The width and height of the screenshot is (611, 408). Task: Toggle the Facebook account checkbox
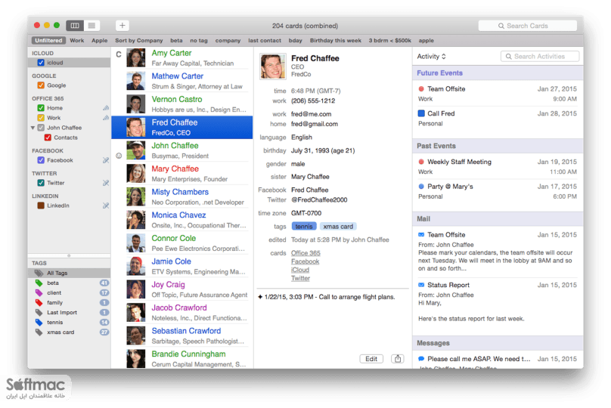(41, 160)
